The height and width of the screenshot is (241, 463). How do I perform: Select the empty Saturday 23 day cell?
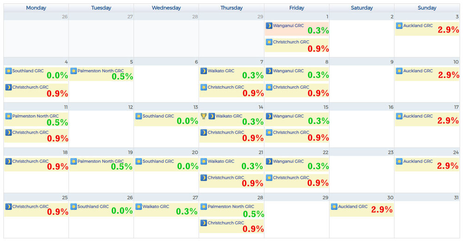362,174
